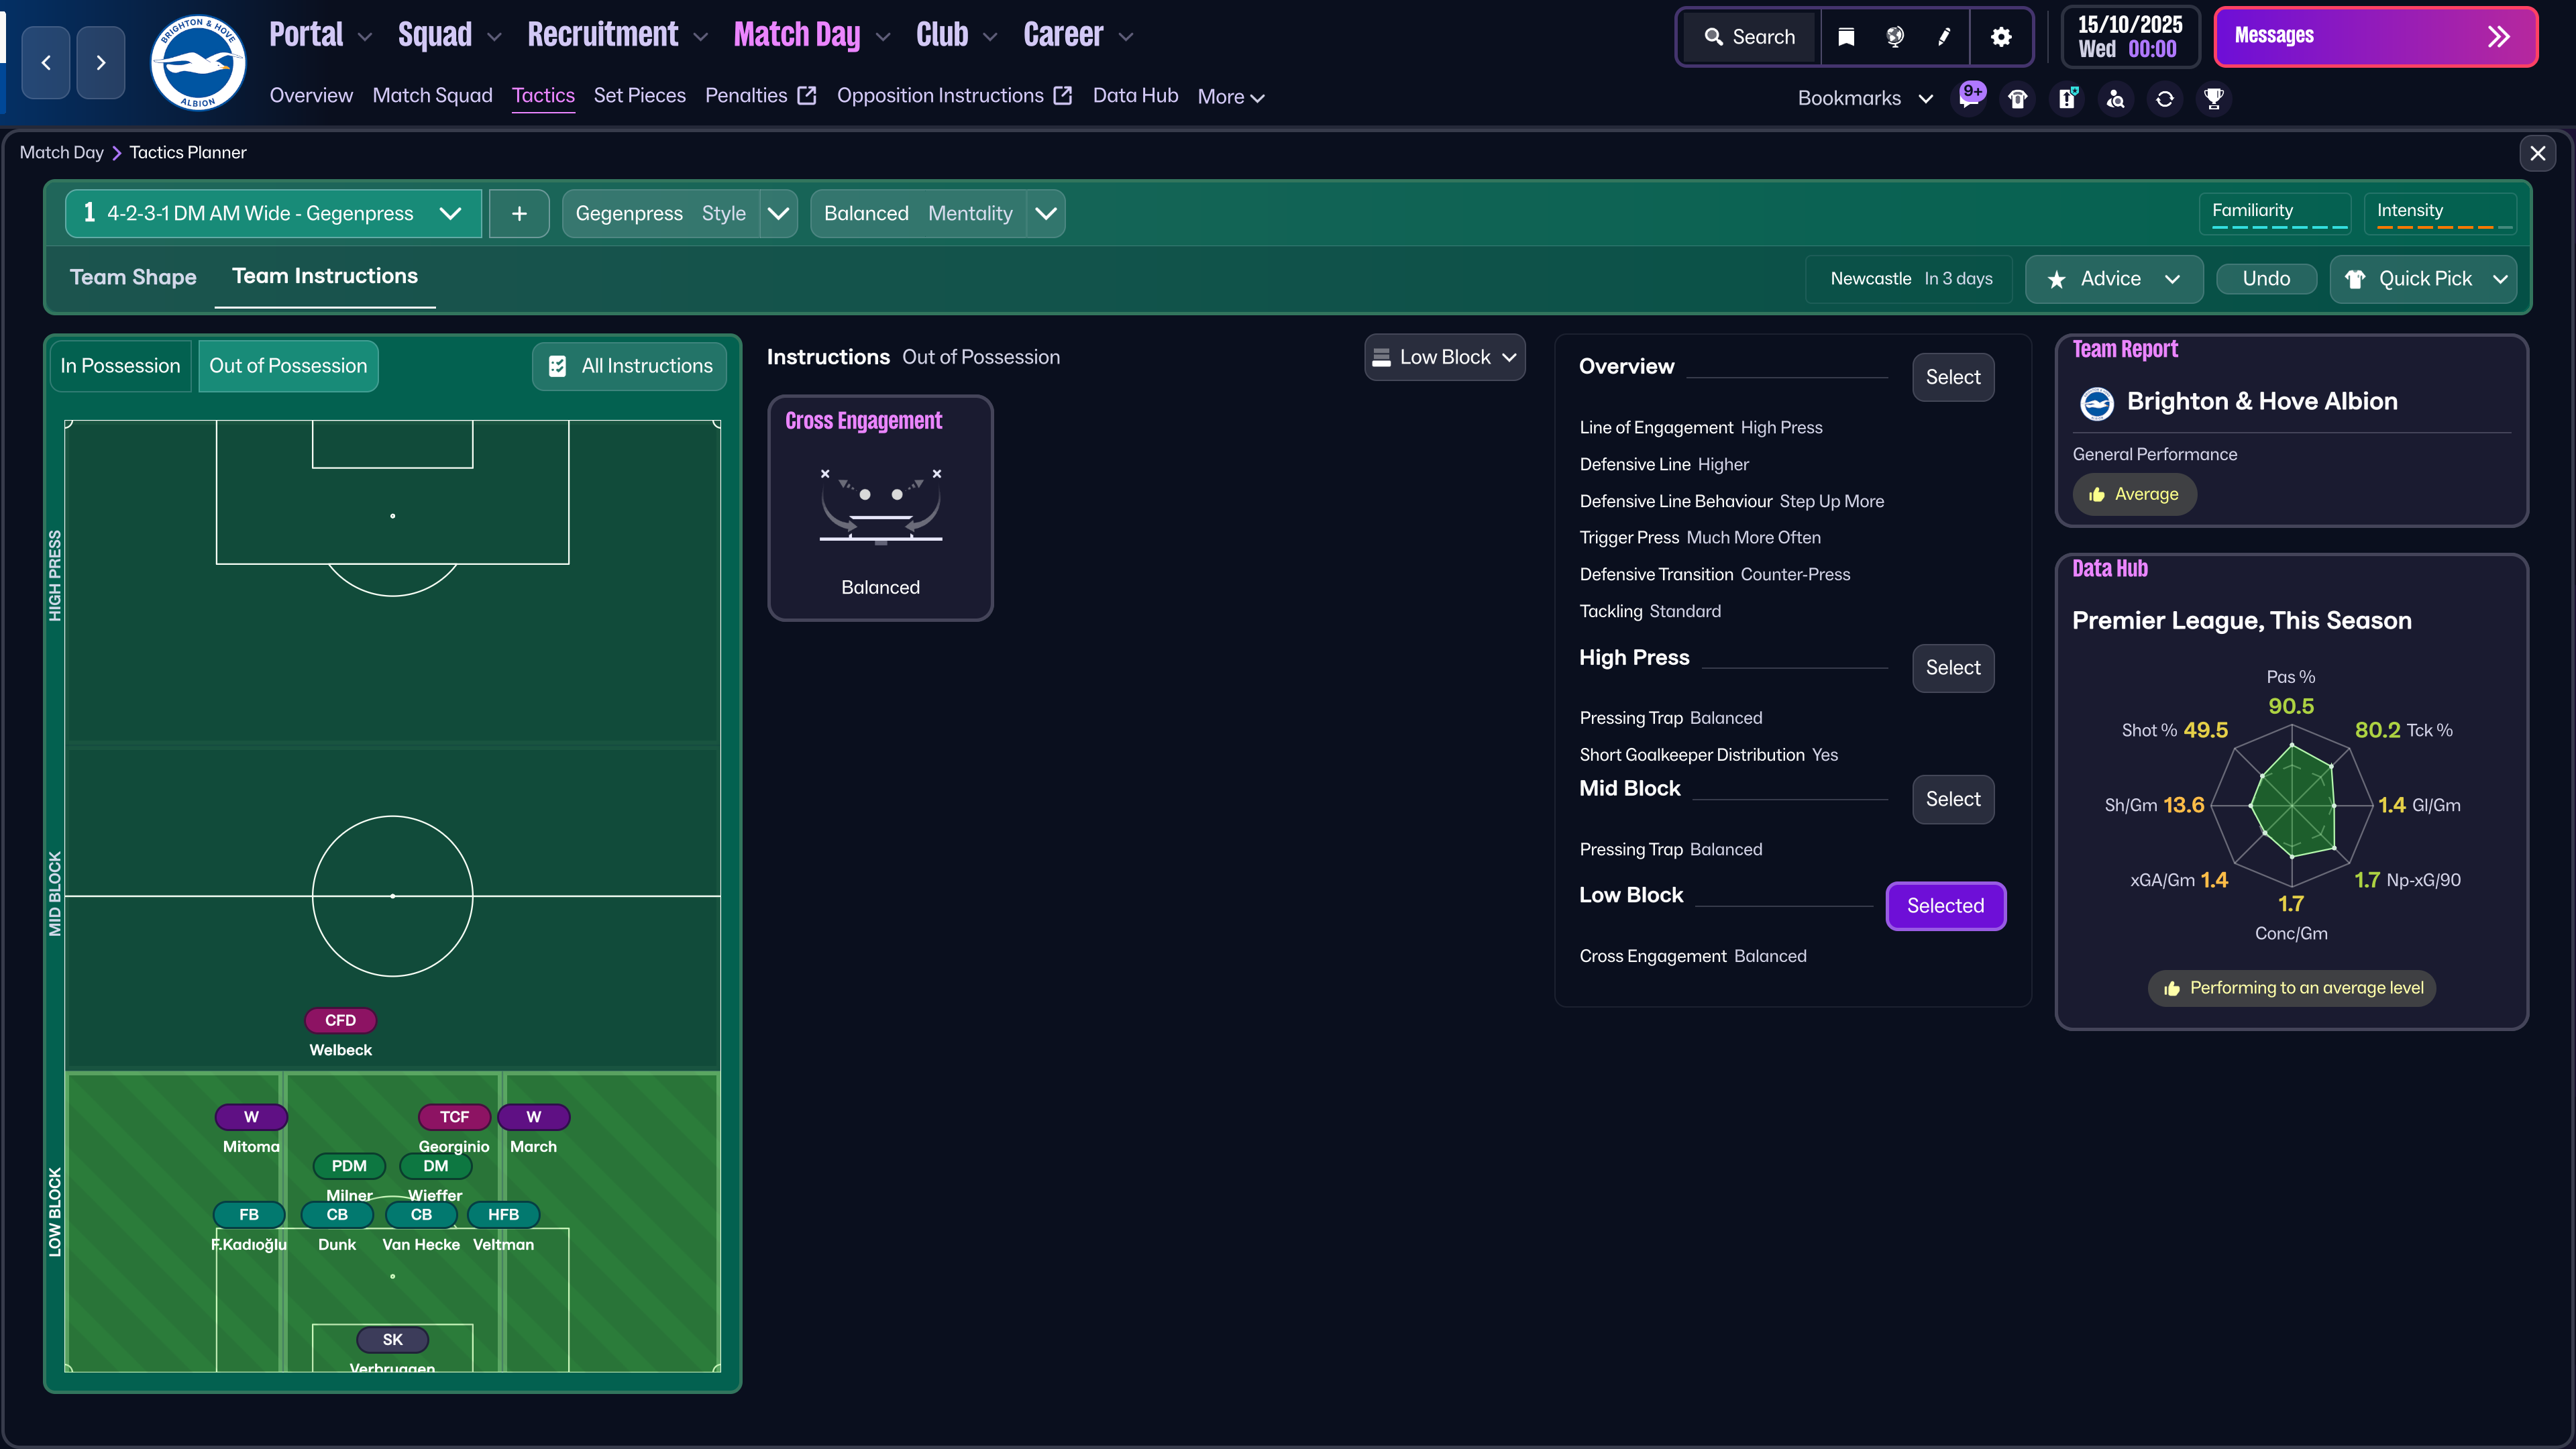Screen dimensions: 2576x1449
Task: Open notifications via the 9+ message bubble icon
Action: click(1970, 98)
